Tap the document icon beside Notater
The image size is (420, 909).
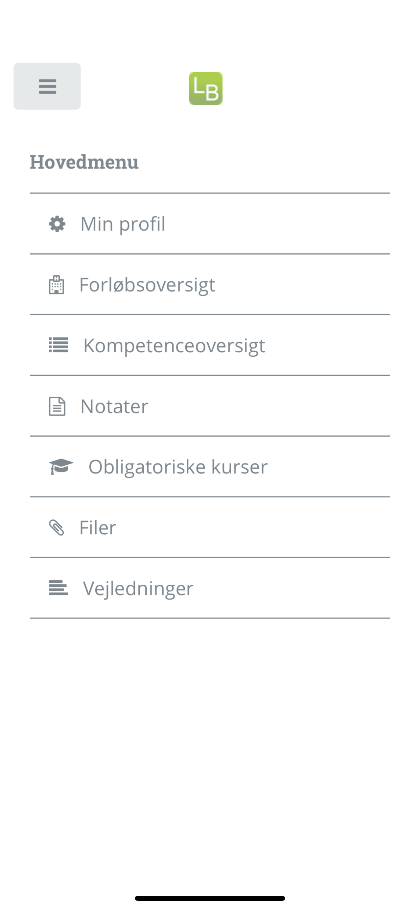[x=57, y=406]
